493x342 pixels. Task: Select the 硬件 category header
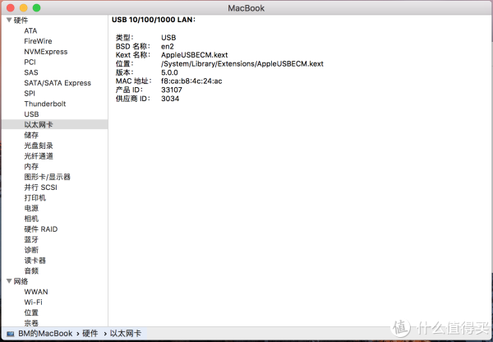(21, 21)
